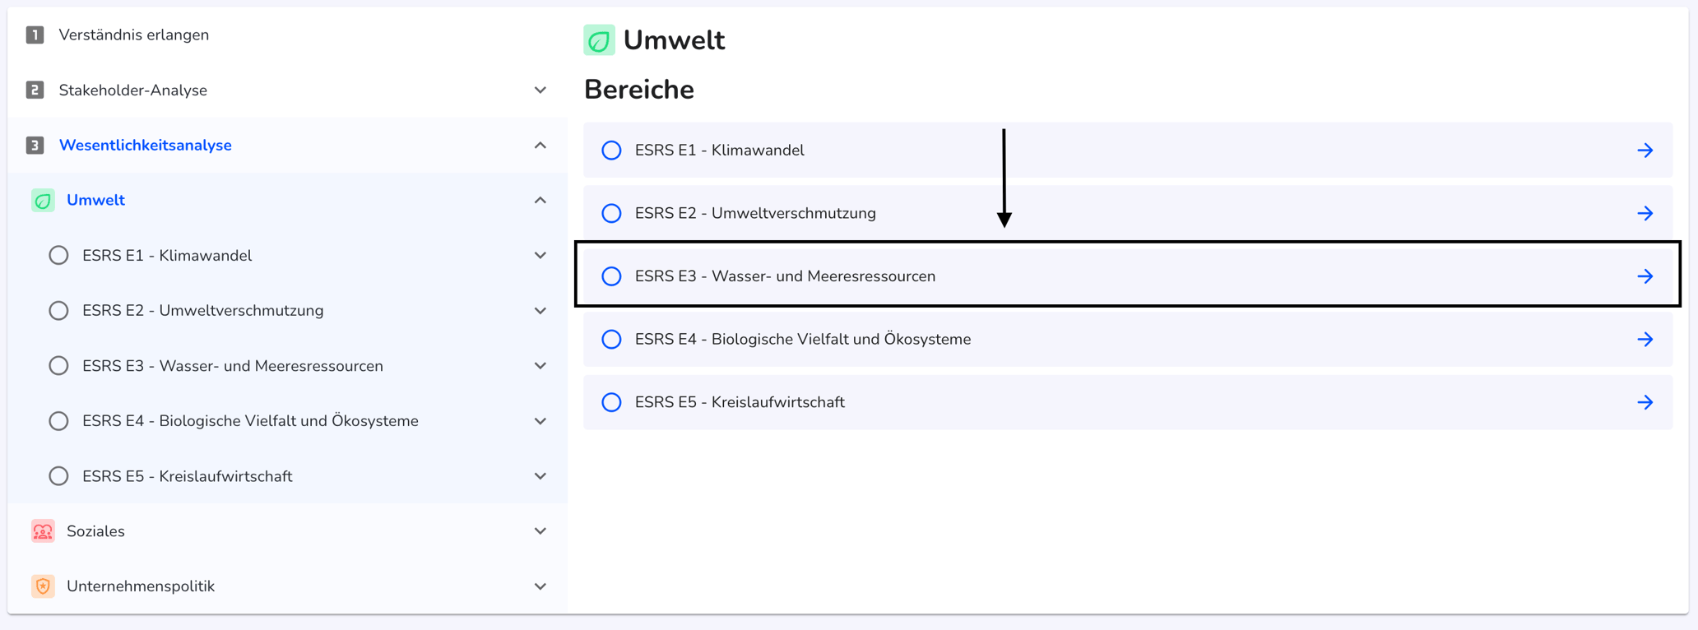The height and width of the screenshot is (630, 1698).
Task: Click the green leaf Umwelt icon in sidebar
Action: click(x=43, y=201)
